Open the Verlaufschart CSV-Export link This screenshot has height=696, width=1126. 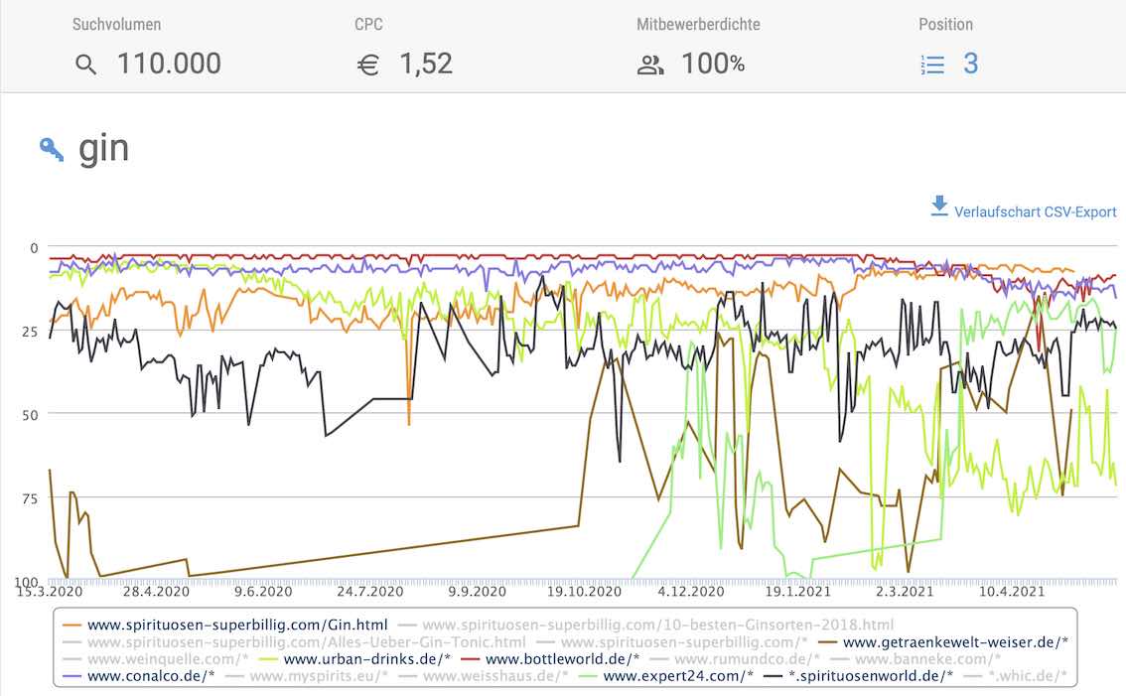(1035, 211)
